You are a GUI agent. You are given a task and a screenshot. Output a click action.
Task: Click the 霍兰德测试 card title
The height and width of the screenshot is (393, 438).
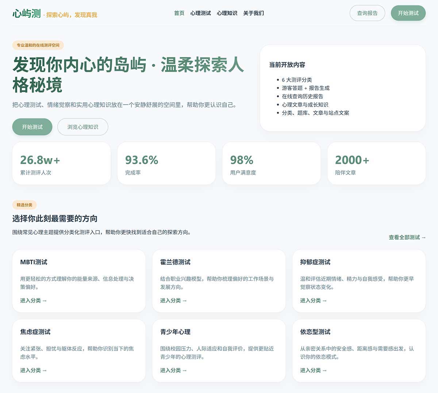point(175,262)
